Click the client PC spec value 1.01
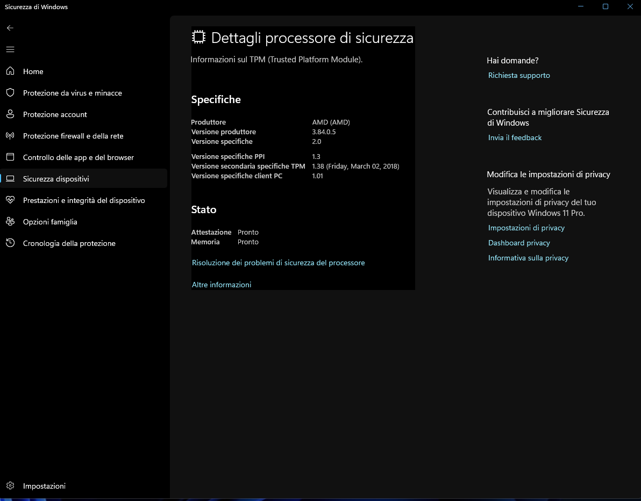The height and width of the screenshot is (501, 641). point(317,176)
